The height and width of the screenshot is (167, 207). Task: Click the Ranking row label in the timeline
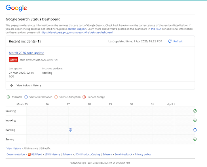tap(10, 130)
